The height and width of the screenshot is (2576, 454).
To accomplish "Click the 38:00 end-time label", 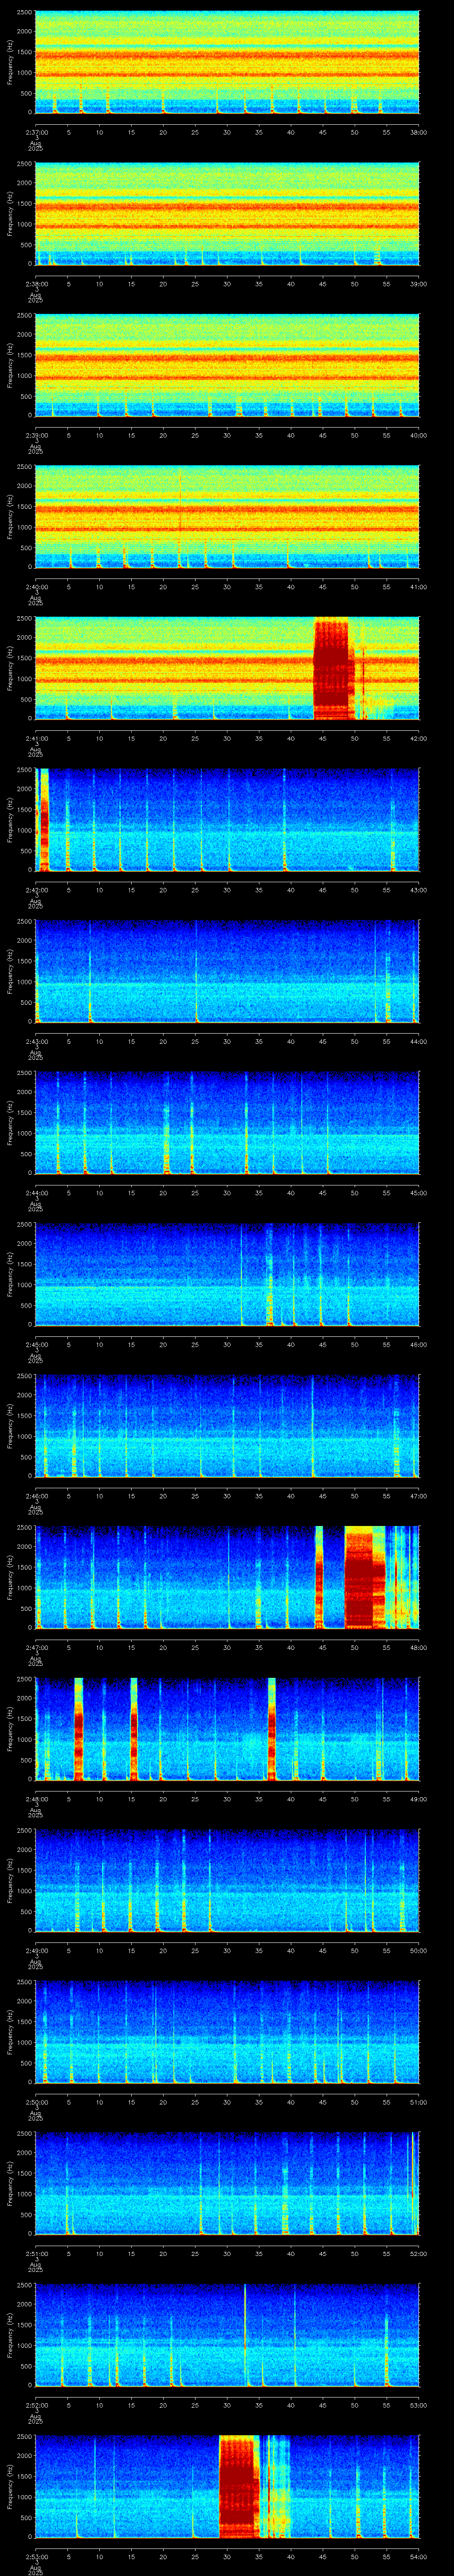I will 418,132.
